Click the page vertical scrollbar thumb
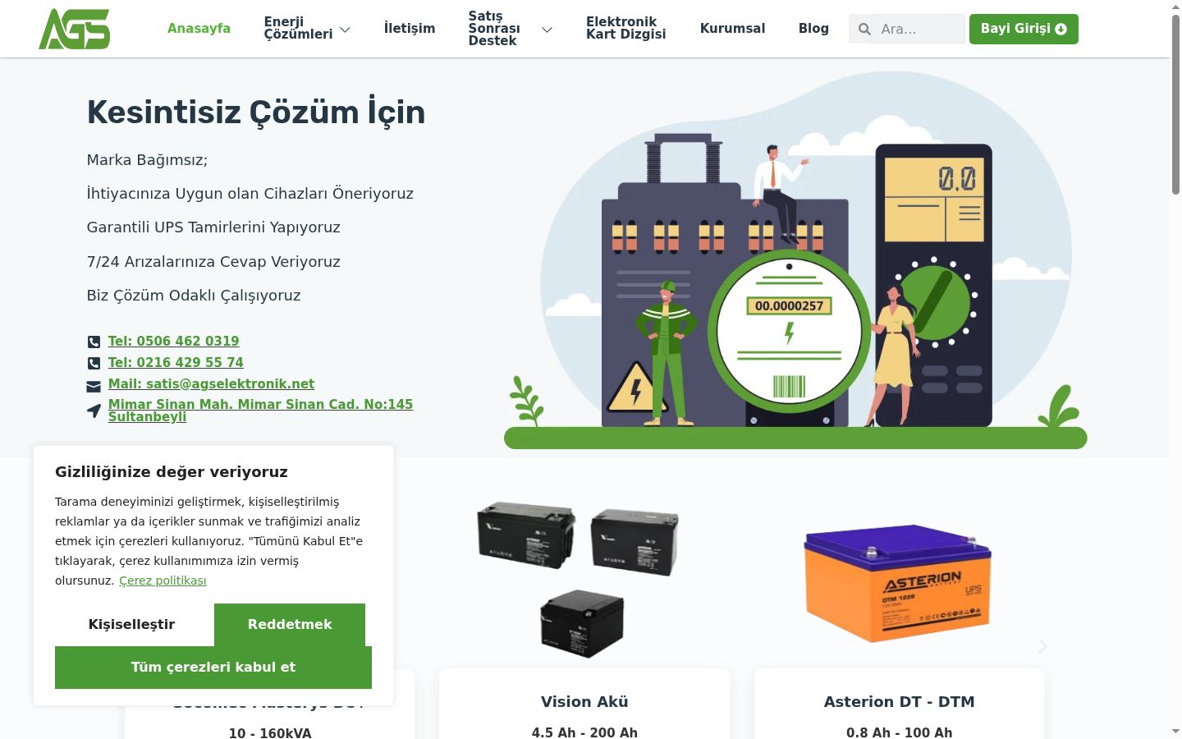Viewport: 1182px width, 739px height. 1175,104
